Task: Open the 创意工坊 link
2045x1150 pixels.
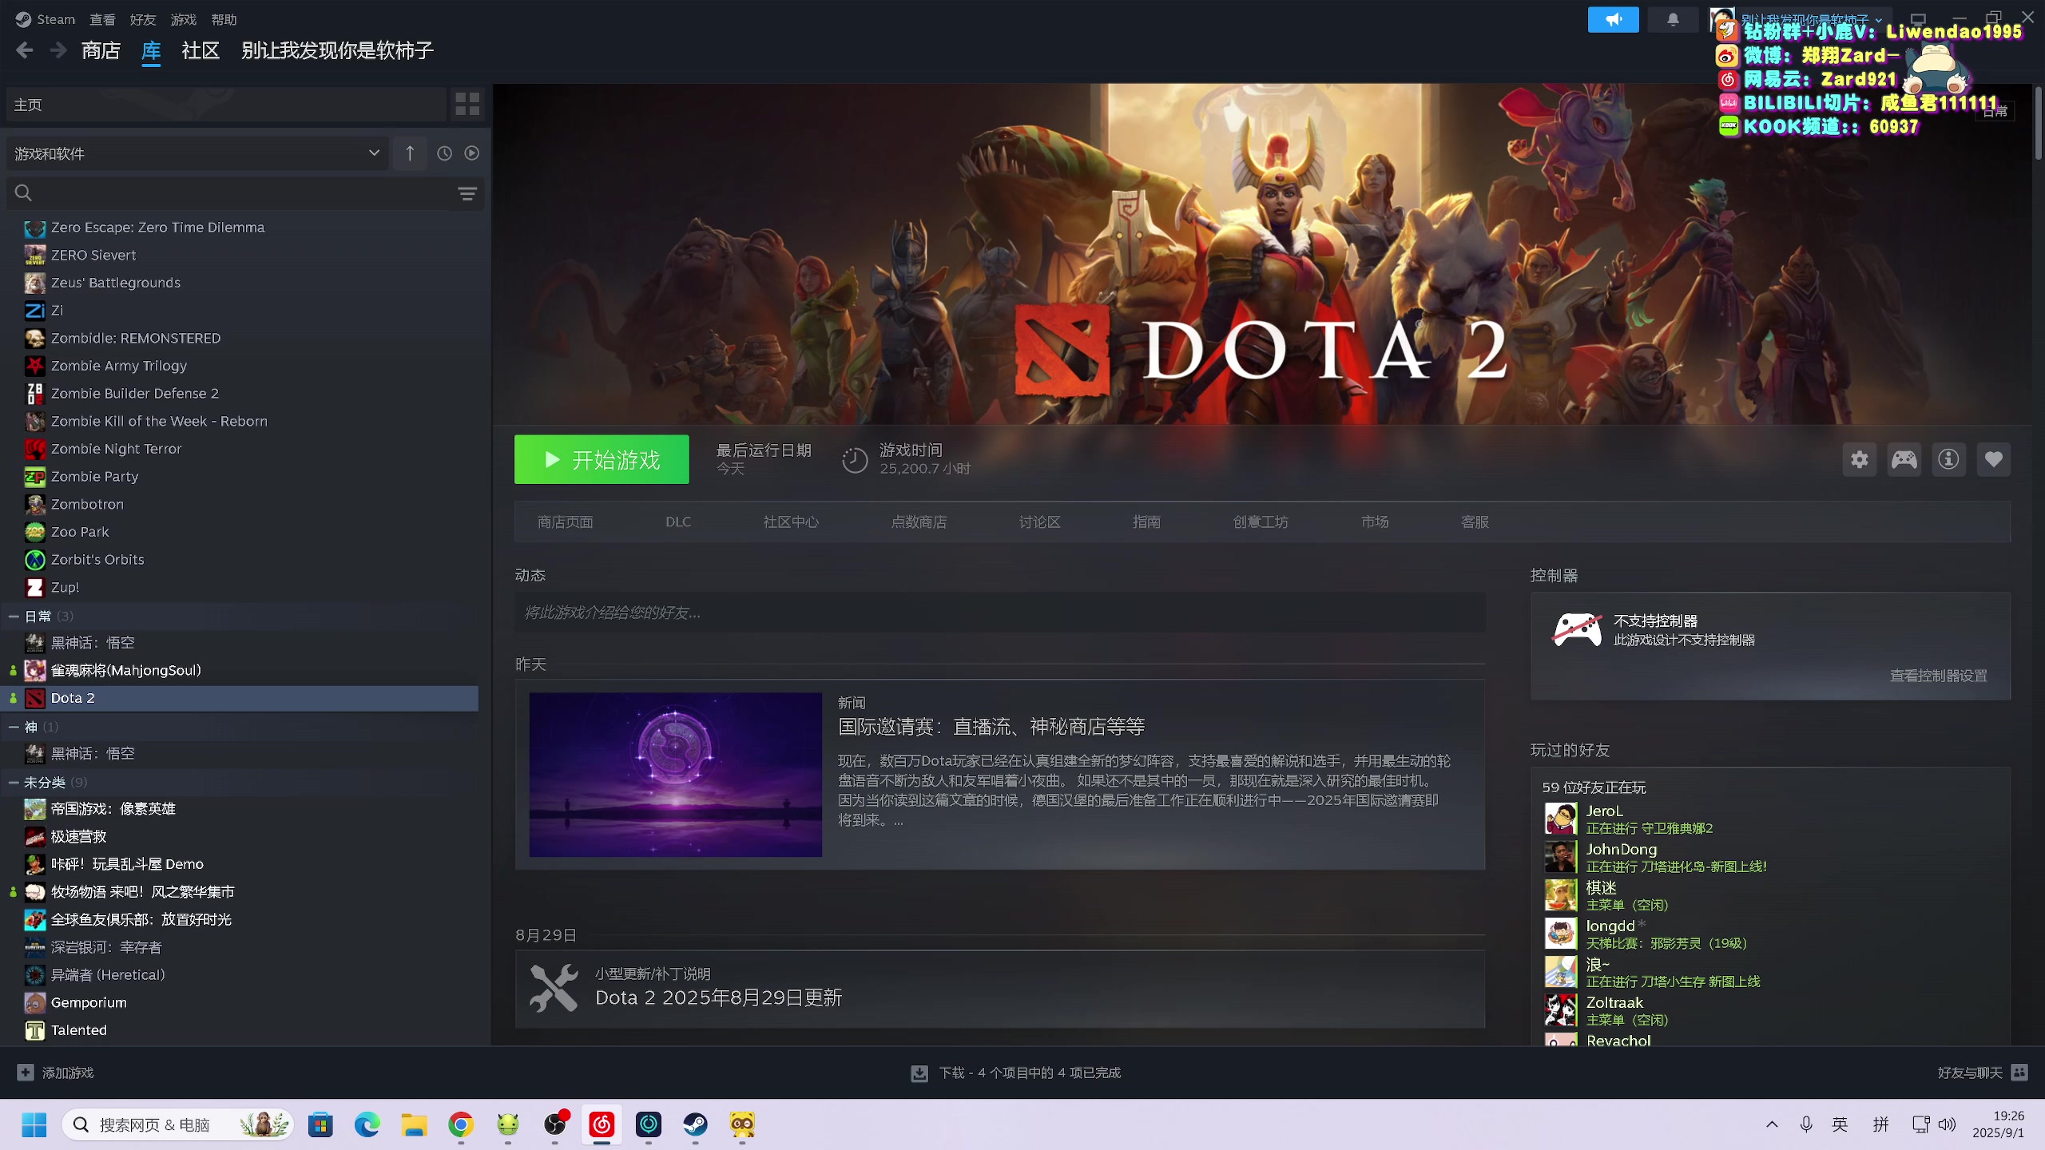Action: pos(1261,521)
